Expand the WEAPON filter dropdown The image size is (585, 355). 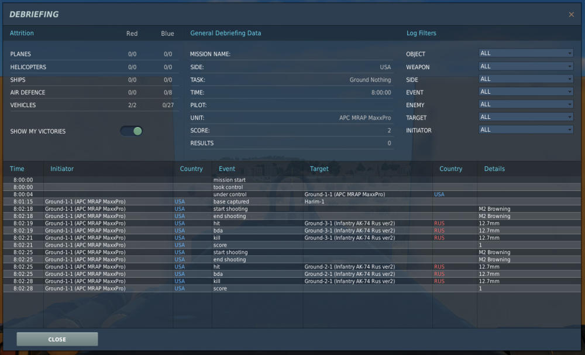(x=525, y=66)
